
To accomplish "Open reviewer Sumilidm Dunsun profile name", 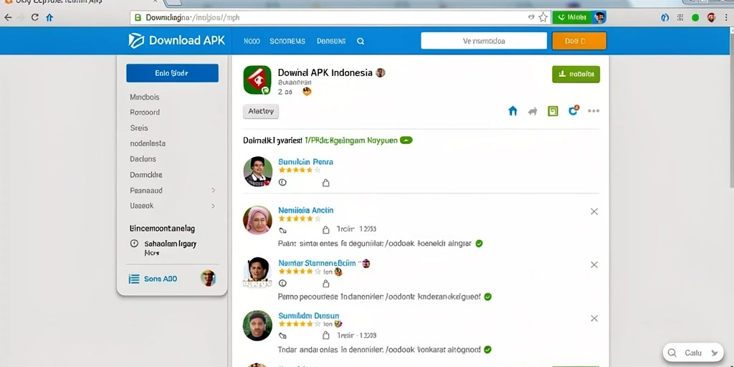I will (308, 316).
